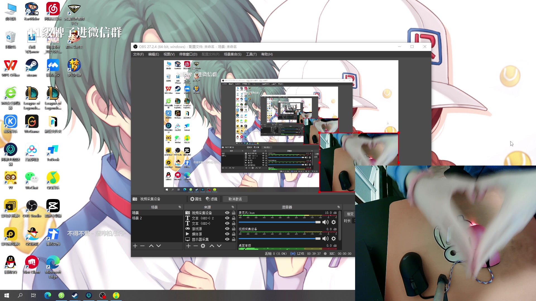Open the OBS Studio desktop shortcut
This screenshot has height=301, width=536.
click(32, 208)
